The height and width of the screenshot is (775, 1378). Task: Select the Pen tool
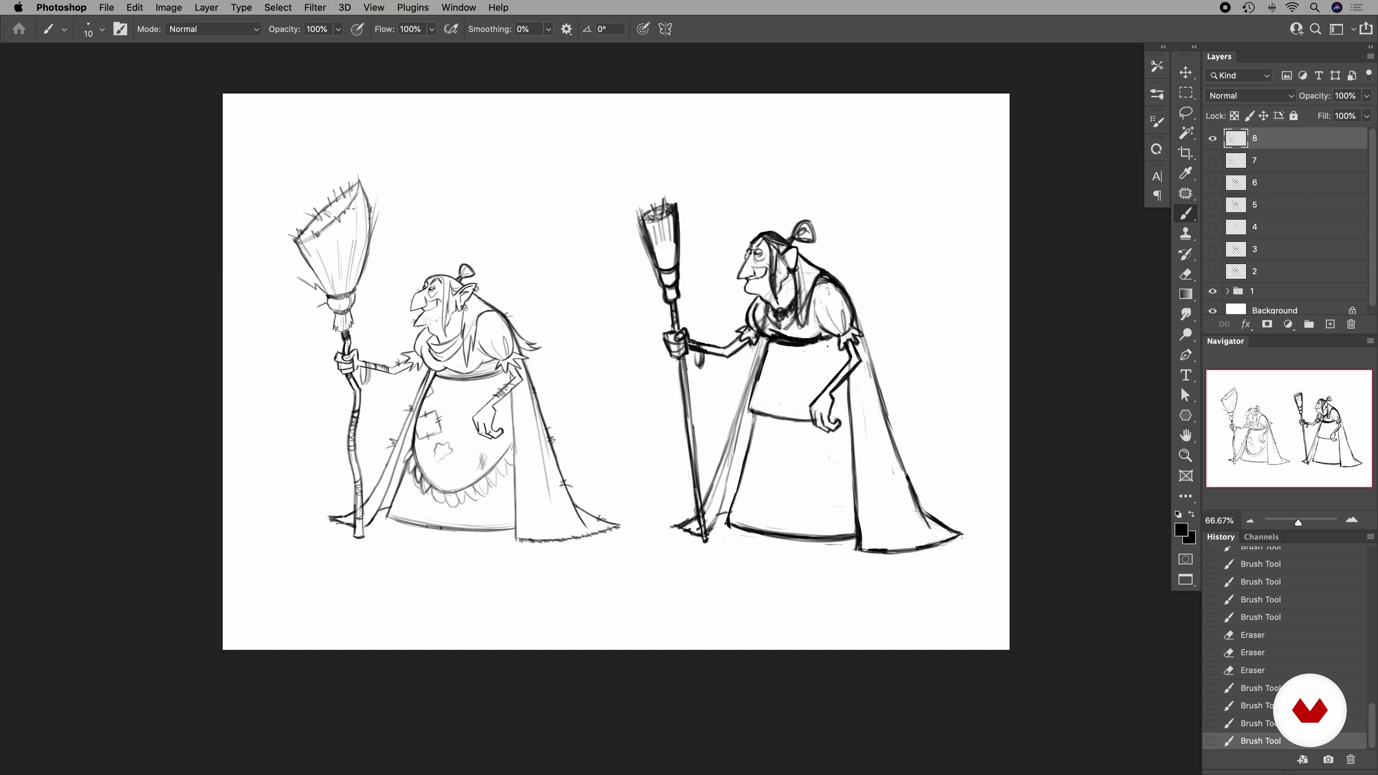[x=1185, y=355]
